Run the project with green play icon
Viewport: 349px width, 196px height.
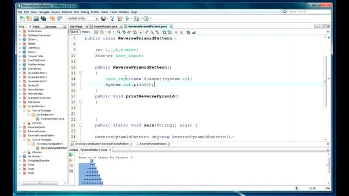click(128, 19)
